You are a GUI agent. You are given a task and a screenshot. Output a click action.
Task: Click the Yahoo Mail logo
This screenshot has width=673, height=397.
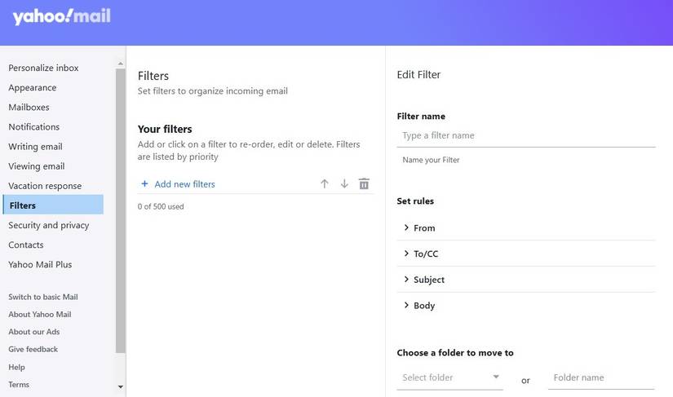click(61, 16)
